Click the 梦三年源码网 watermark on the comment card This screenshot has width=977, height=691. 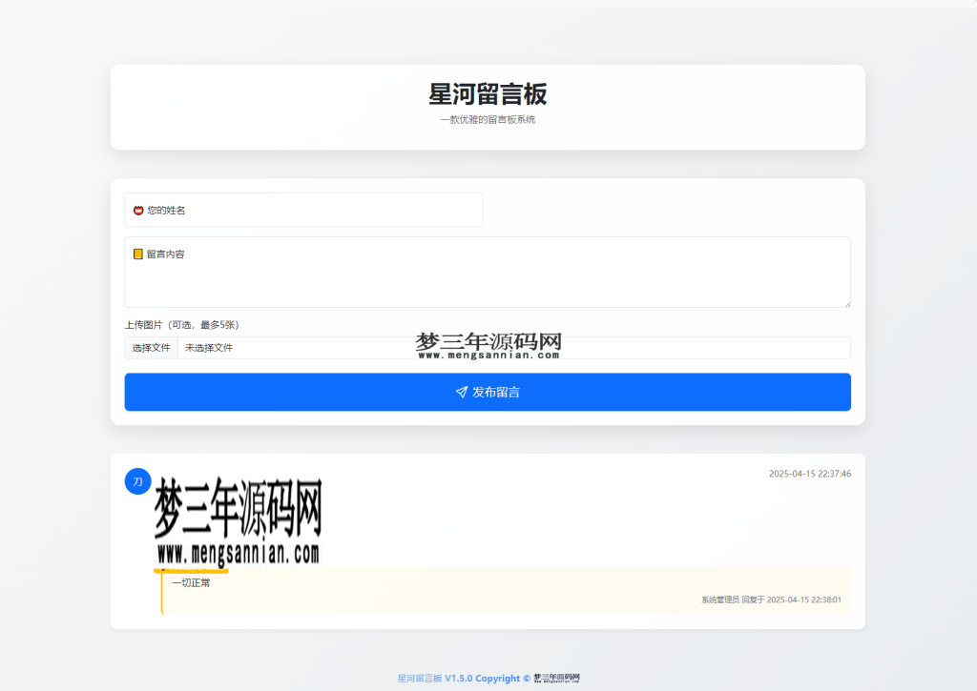239,519
